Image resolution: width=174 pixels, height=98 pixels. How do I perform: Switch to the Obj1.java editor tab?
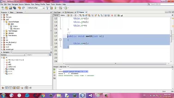(x=70, y=12)
